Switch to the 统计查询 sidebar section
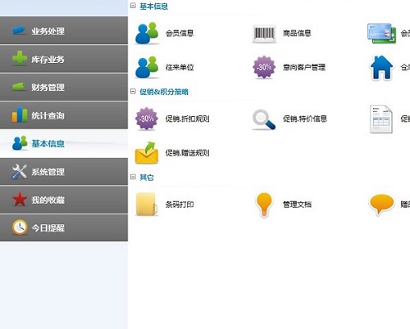 64,115
